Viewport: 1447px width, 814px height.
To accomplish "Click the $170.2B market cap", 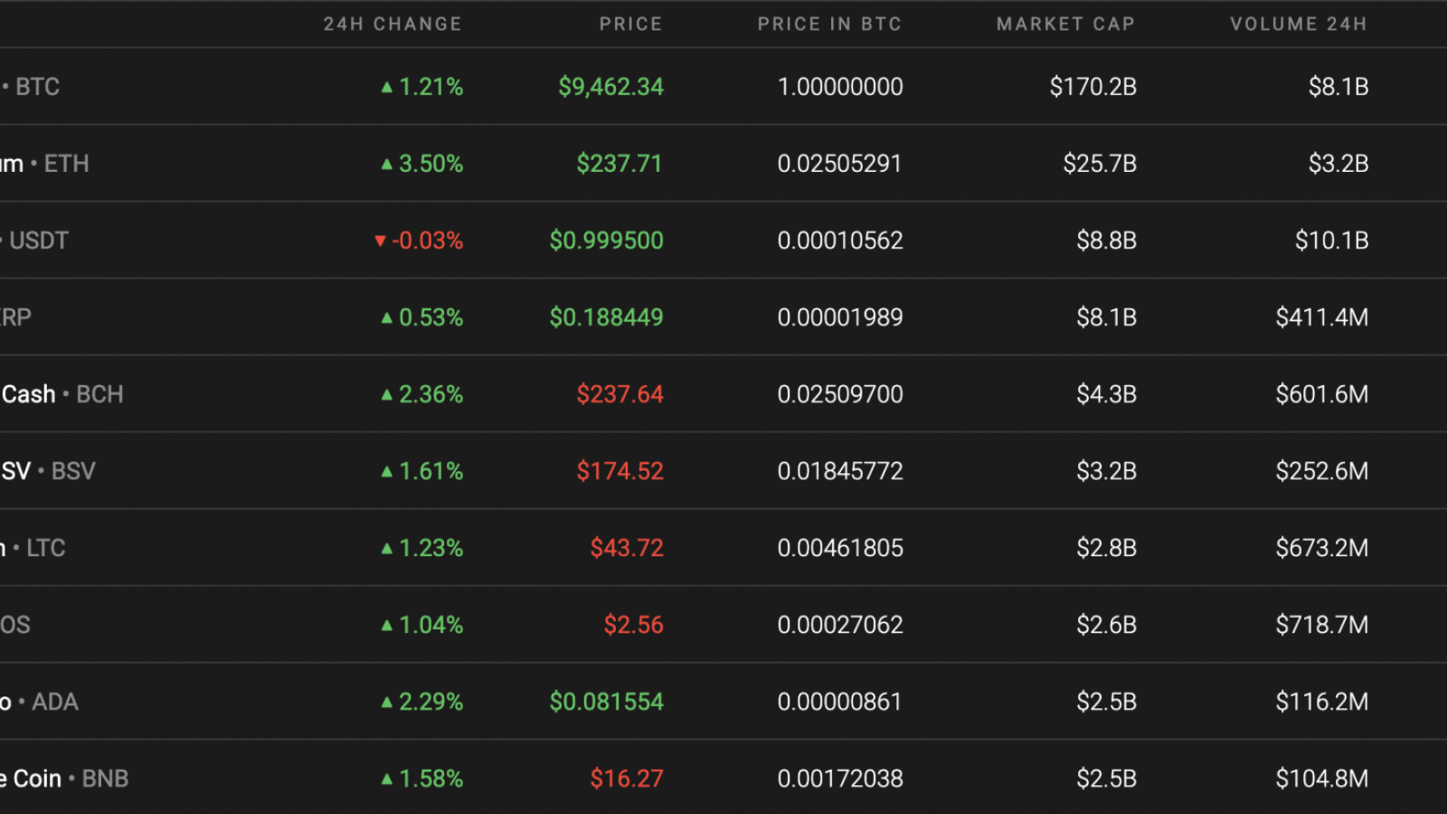I will click(x=1092, y=87).
